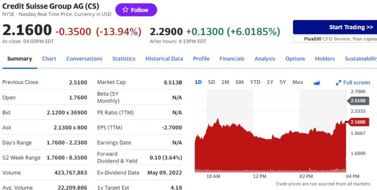Choose the YTD chart range
The image size is (377, 190).
coord(255,82)
